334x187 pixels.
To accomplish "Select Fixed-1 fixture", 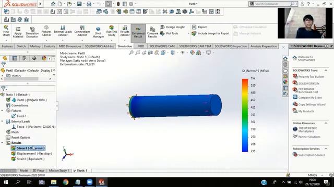I will [x=21, y=116].
